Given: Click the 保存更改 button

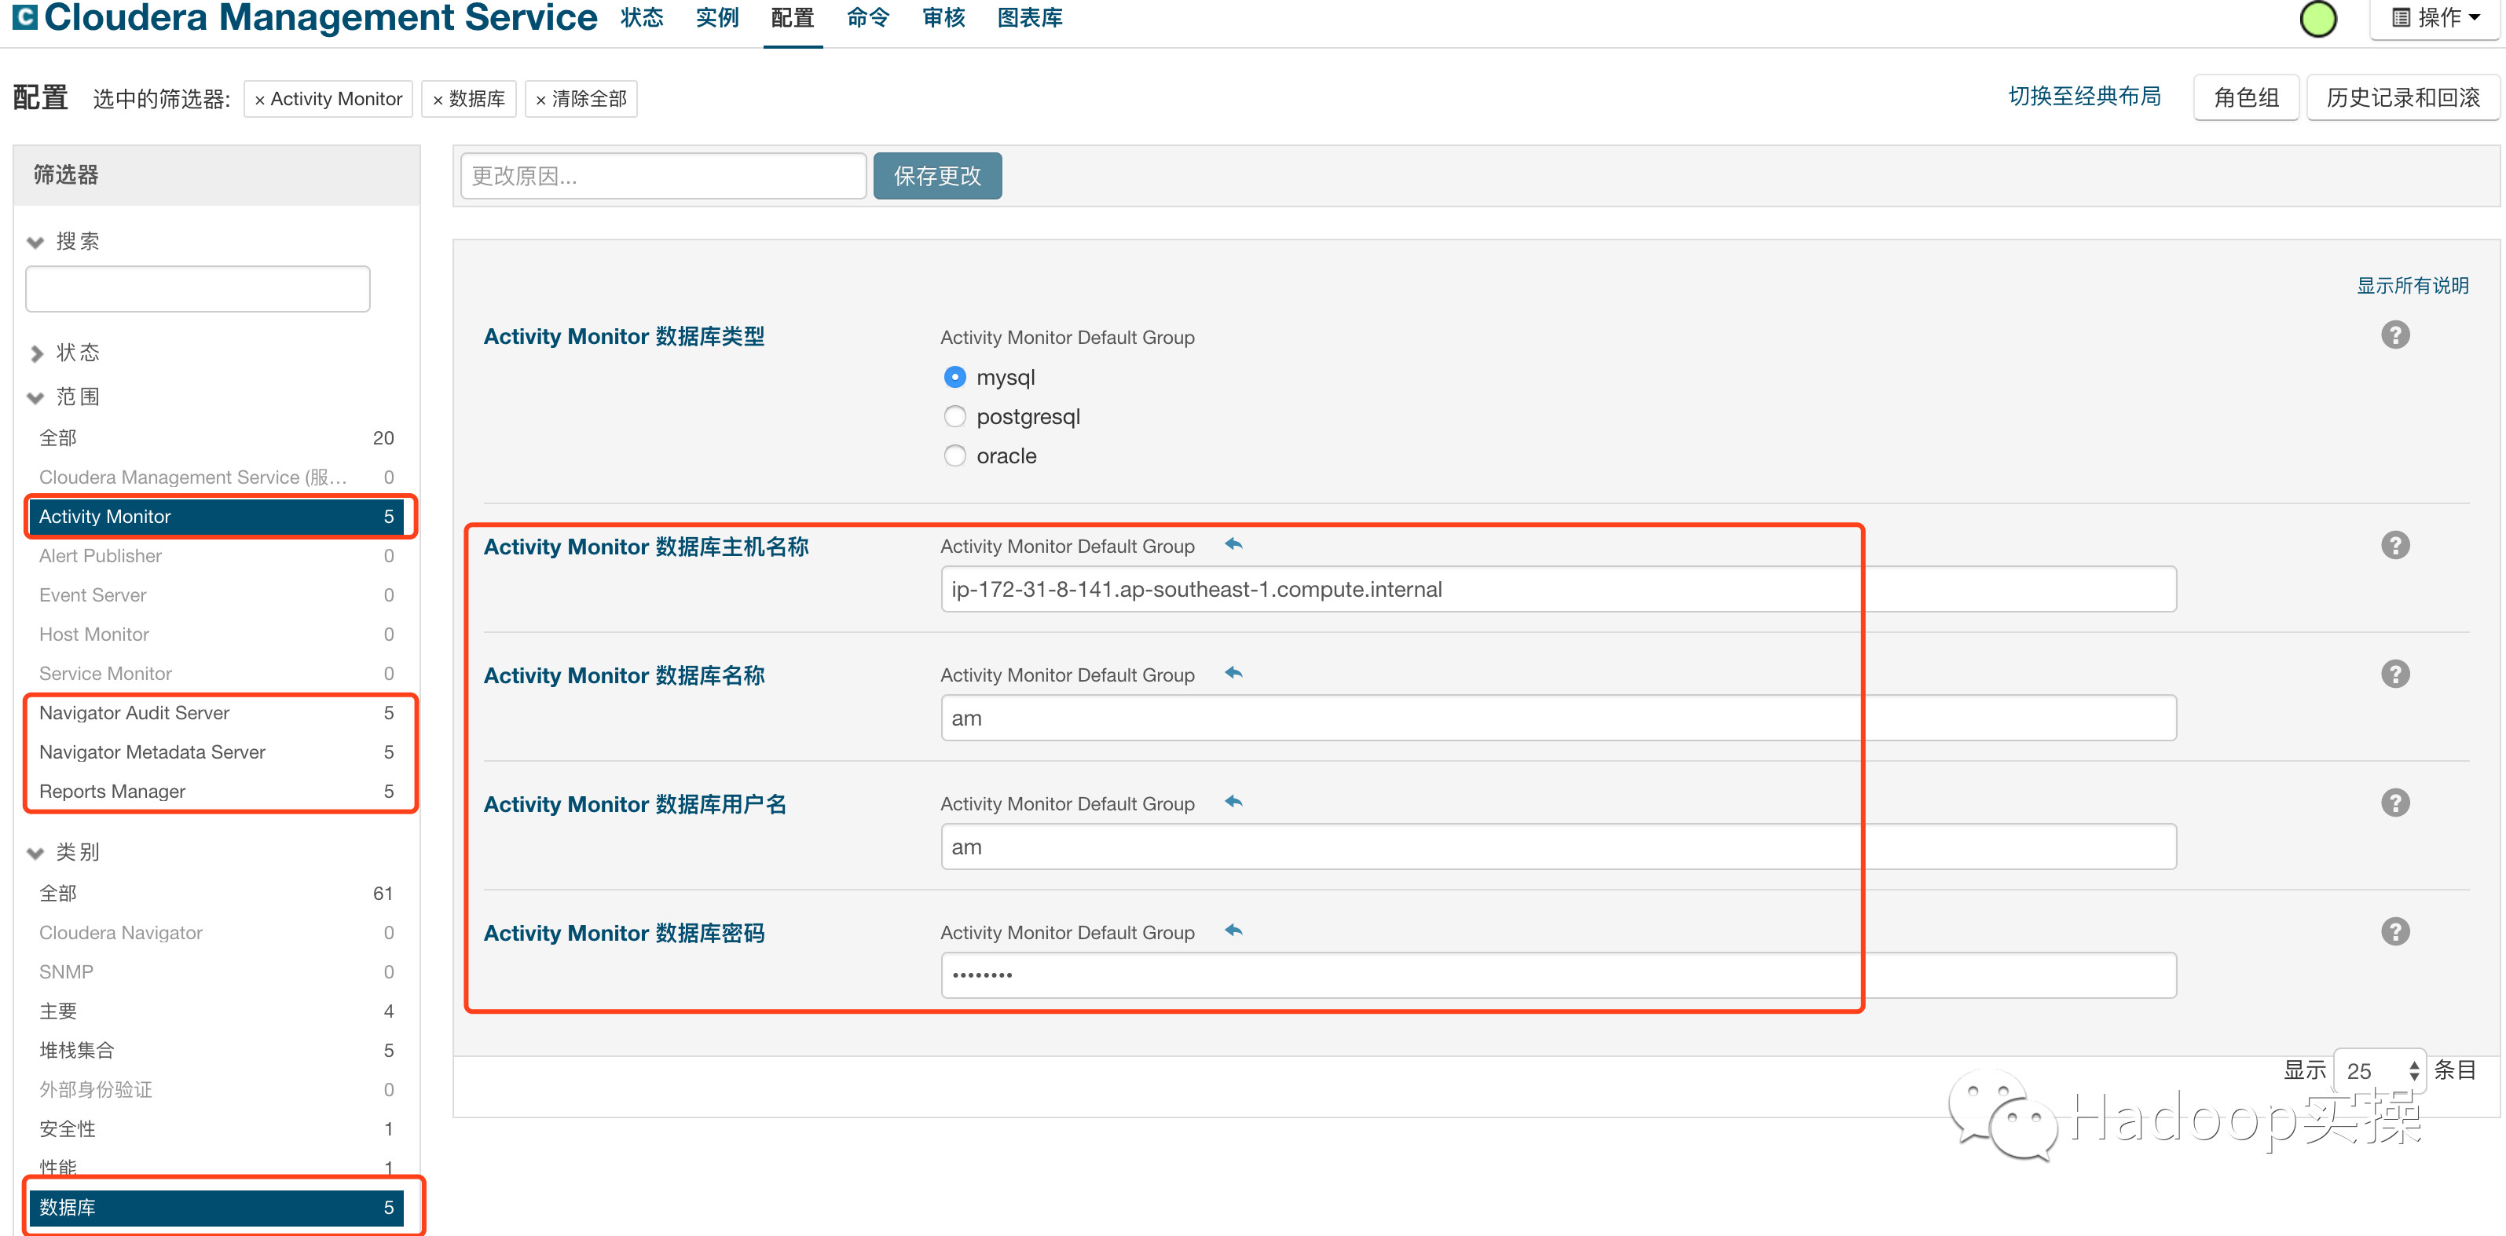Looking at the screenshot, I should [x=938, y=176].
